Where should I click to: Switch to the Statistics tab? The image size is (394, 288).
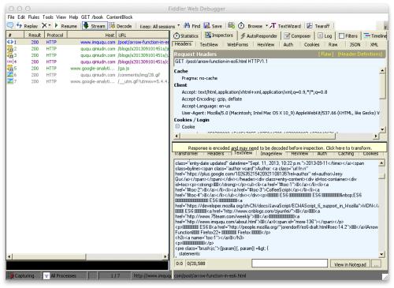[186, 36]
